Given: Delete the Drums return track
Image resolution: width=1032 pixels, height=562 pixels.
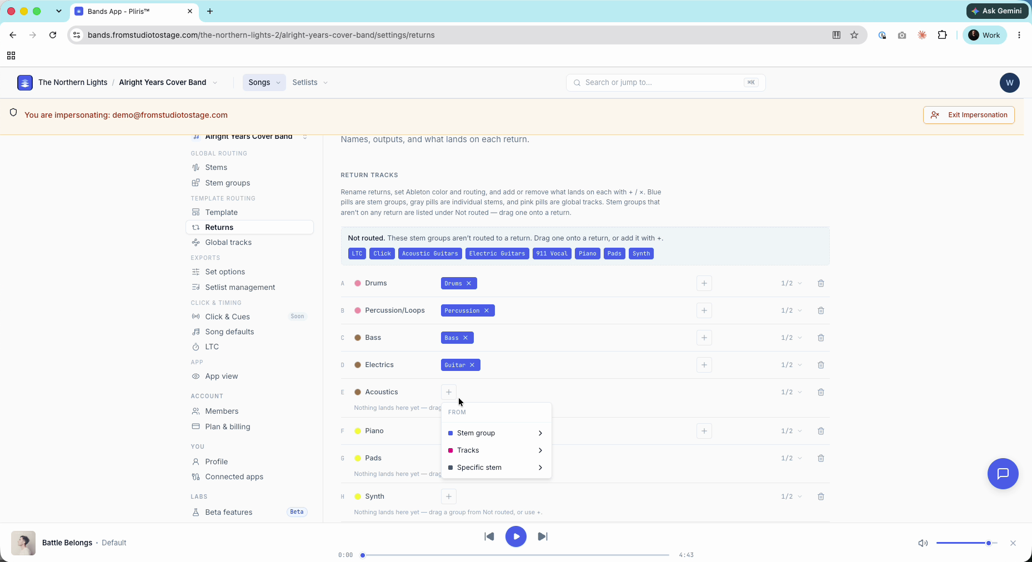Looking at the screenshot, I should (x=821, y=283).
